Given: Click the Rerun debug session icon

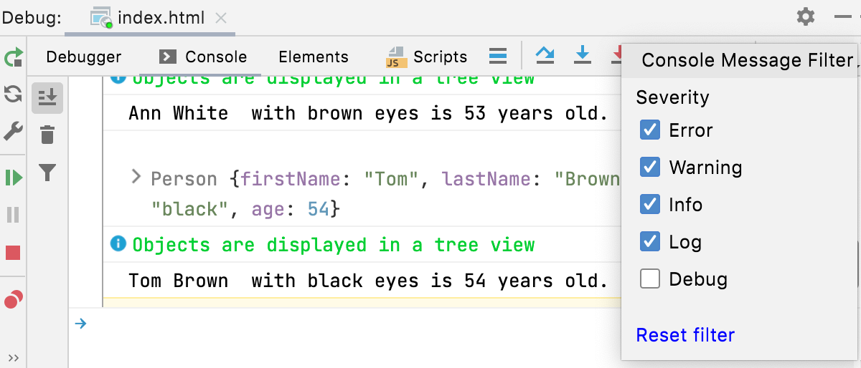Looking at the screenshot, I should point(14,58).
